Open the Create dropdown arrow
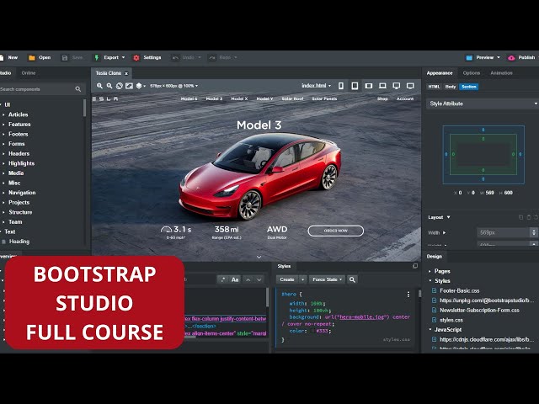Image resolution: width=539 pixels, height=404 pixels. coord(302,279)
